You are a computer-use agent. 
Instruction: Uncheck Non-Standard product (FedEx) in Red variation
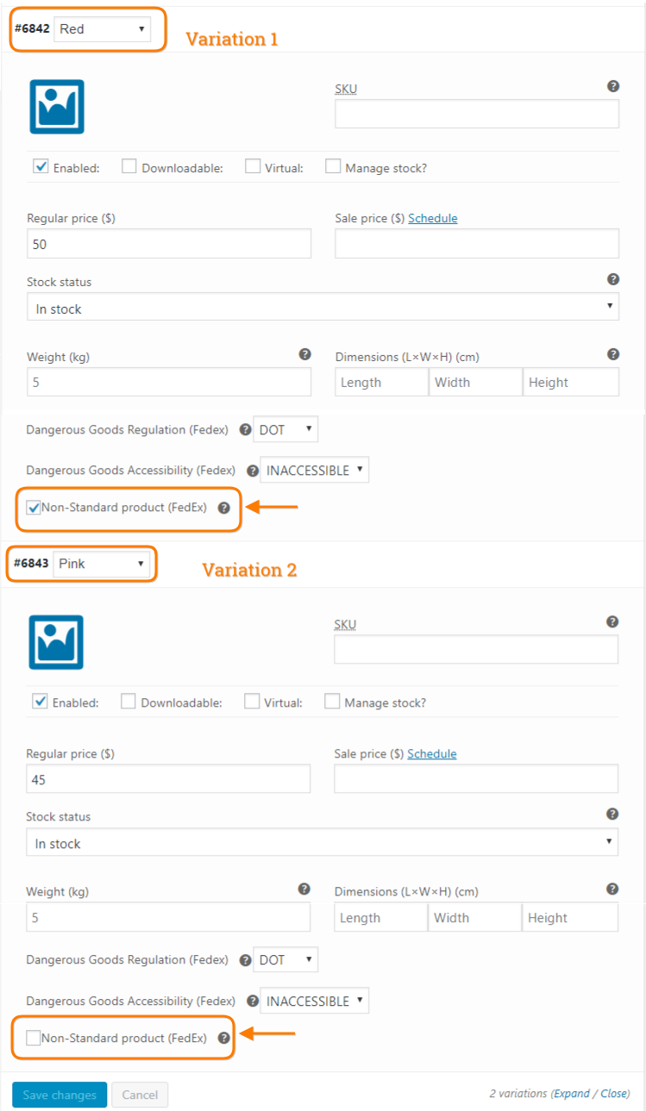tap(34, 508)
